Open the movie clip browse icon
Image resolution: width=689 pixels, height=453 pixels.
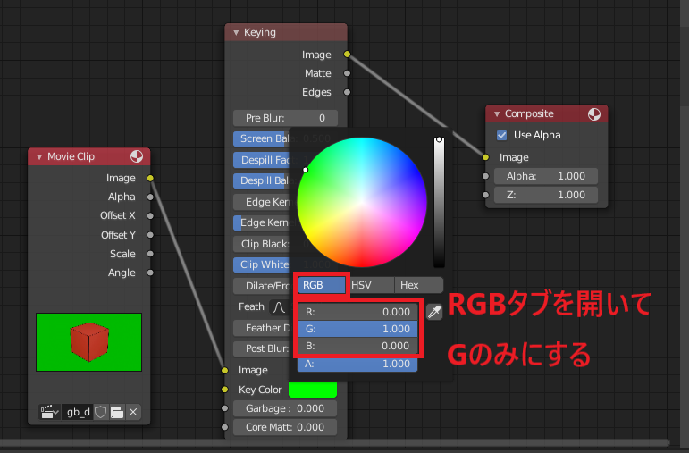49,412
